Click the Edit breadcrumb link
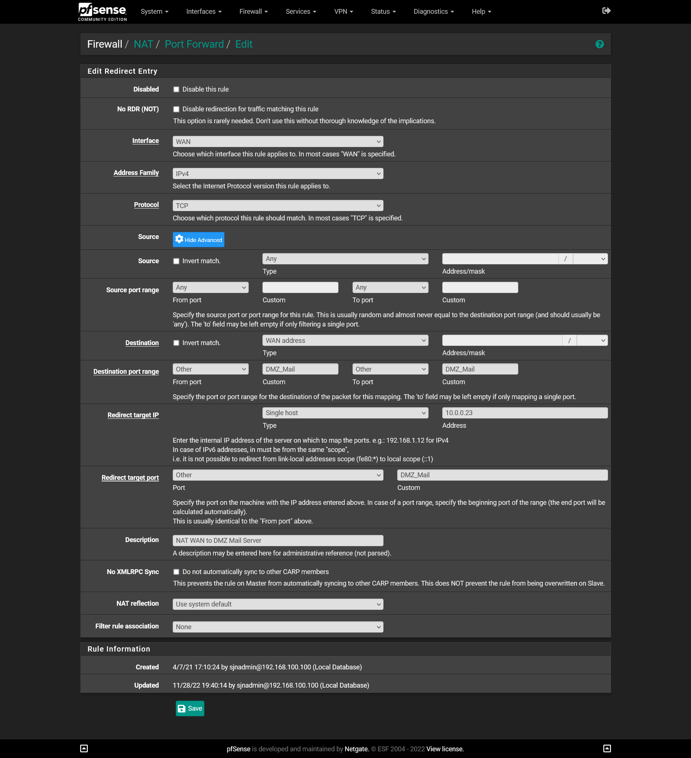This screenshot has height=758, width=691. pyautogui.click(x=243, y=44)
